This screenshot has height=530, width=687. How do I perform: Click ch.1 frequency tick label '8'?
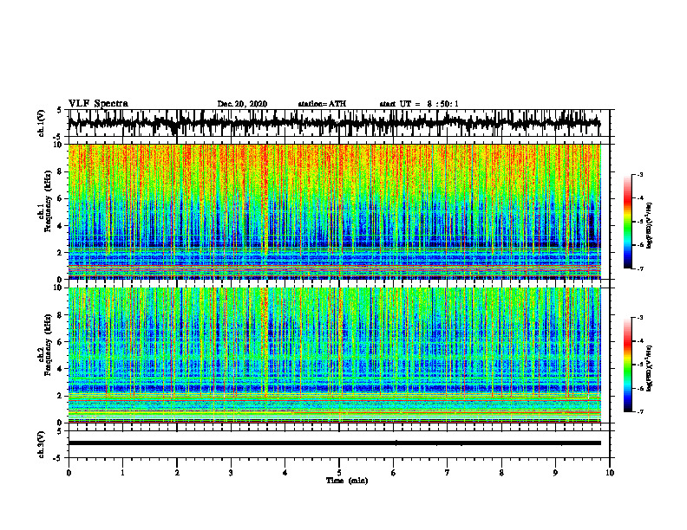(x=60, y=171)
